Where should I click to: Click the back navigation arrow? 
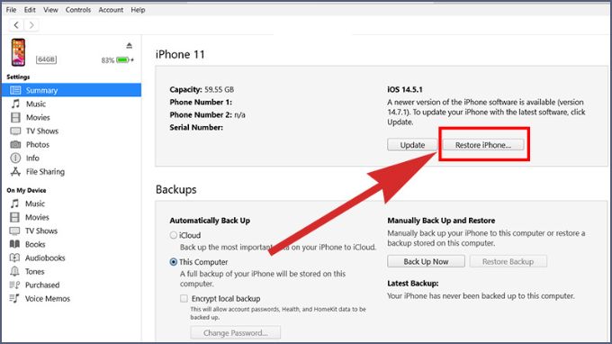tap(16, 25)
